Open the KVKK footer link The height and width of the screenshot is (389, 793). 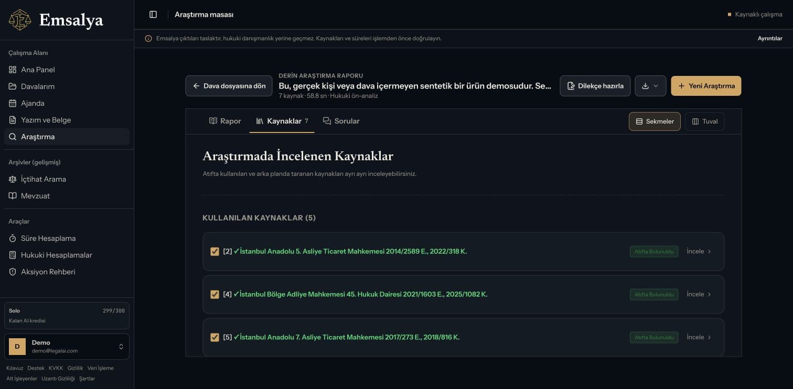[x=56, y=368]
